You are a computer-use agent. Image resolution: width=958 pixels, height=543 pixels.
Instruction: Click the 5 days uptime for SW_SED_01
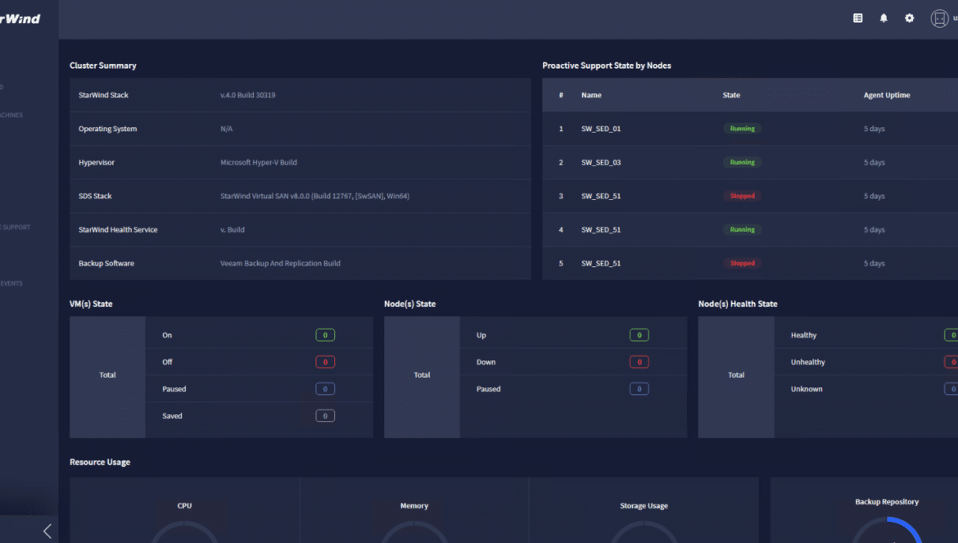[x=874, y=129]
